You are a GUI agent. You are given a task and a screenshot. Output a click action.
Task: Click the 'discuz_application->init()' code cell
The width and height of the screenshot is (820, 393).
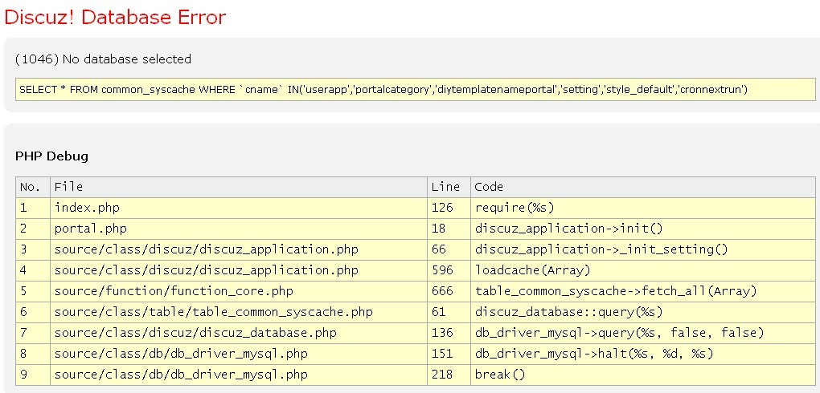642,229
